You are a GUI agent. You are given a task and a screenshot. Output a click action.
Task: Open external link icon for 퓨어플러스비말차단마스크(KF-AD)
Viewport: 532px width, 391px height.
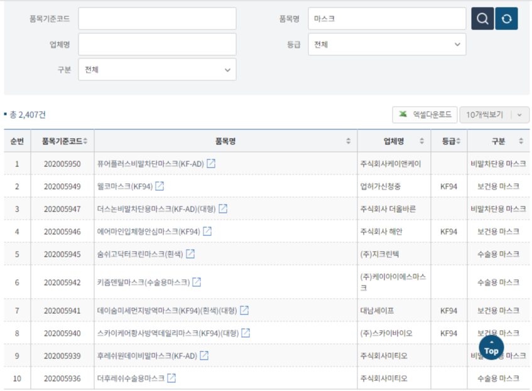pyautogui.click(x=211, y=163)
